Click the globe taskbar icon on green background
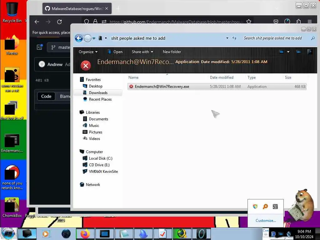 click(182, 234)
